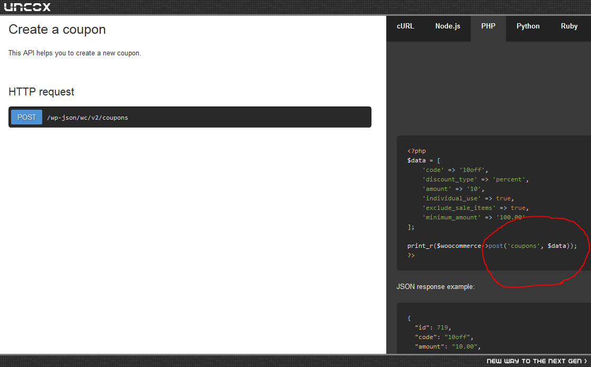
Task: Click the UNCOX logo in header
Action: pyautogui.click(x=27, y=7)
